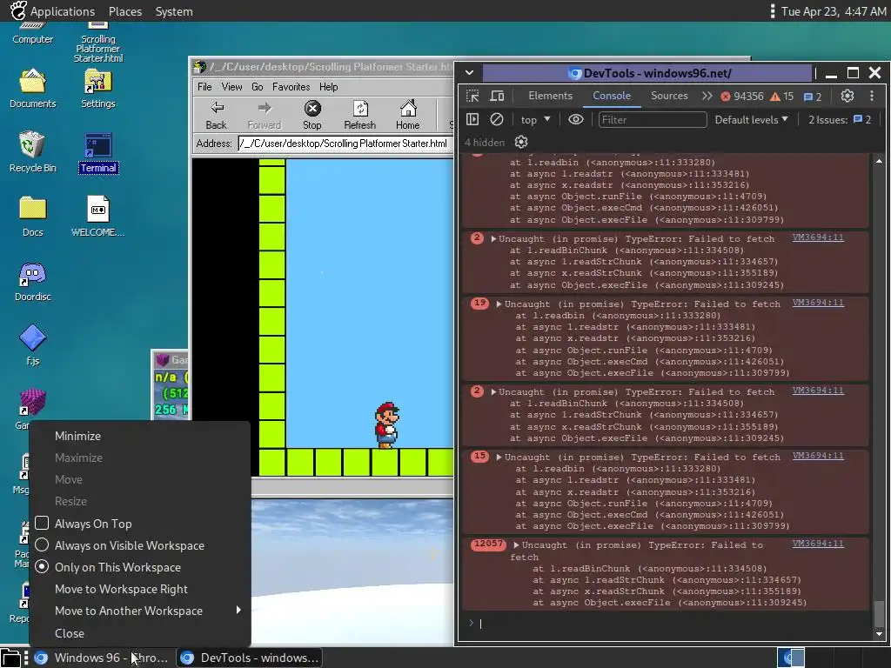Click the console Filter input field

653,120
